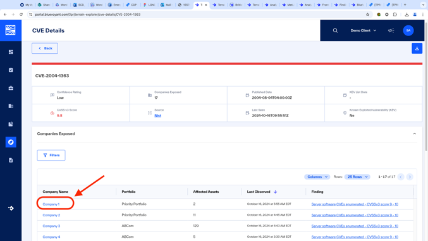Open the SA user avatar menu
This screenshot has width=428, height=241.
(408, 30)
